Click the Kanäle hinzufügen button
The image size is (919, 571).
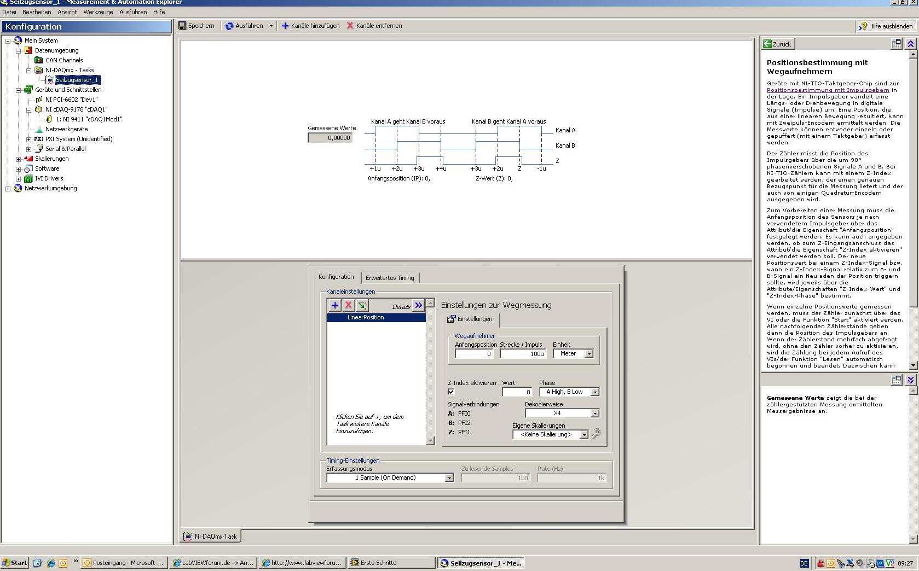tap(310, 26)
